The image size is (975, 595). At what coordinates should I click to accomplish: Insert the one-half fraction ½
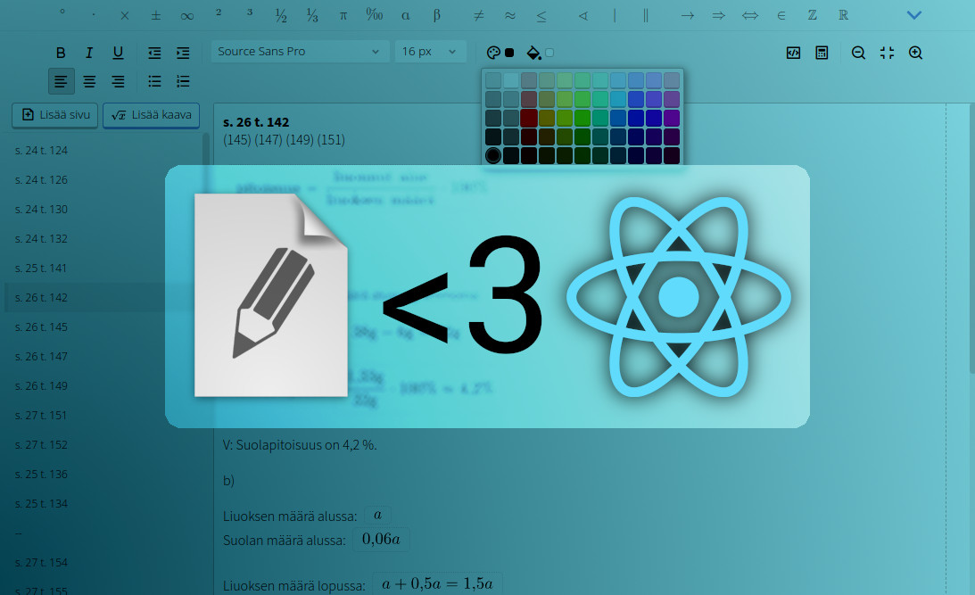(281, 15)
